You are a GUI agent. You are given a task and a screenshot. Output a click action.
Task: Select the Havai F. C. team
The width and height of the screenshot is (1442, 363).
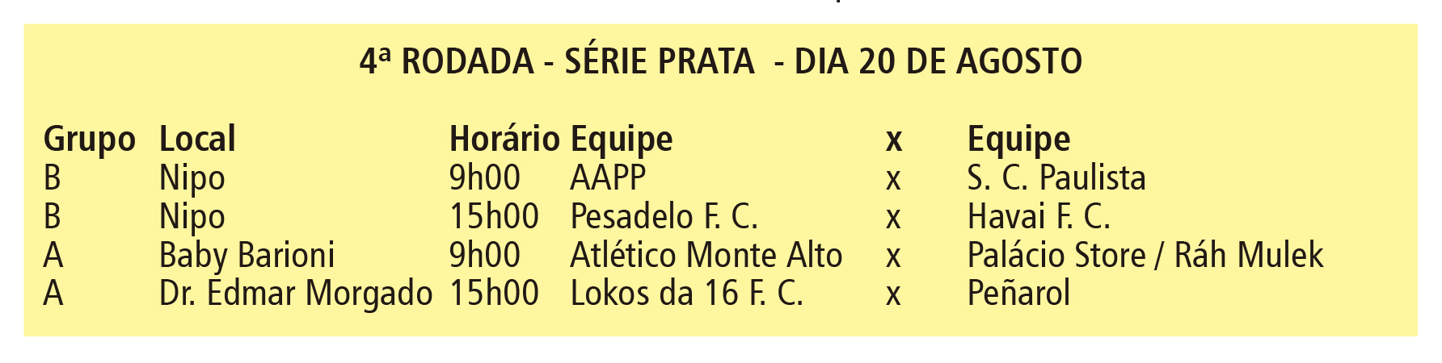(x=1039, y=217)
